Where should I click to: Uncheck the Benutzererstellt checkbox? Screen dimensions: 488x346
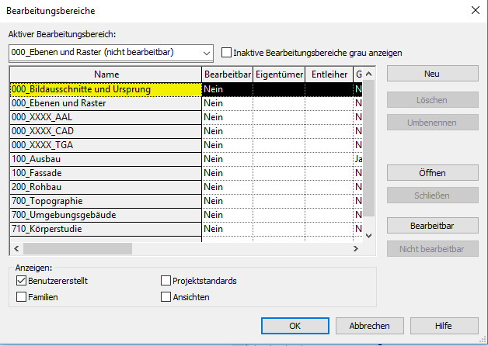coord(21,281)
